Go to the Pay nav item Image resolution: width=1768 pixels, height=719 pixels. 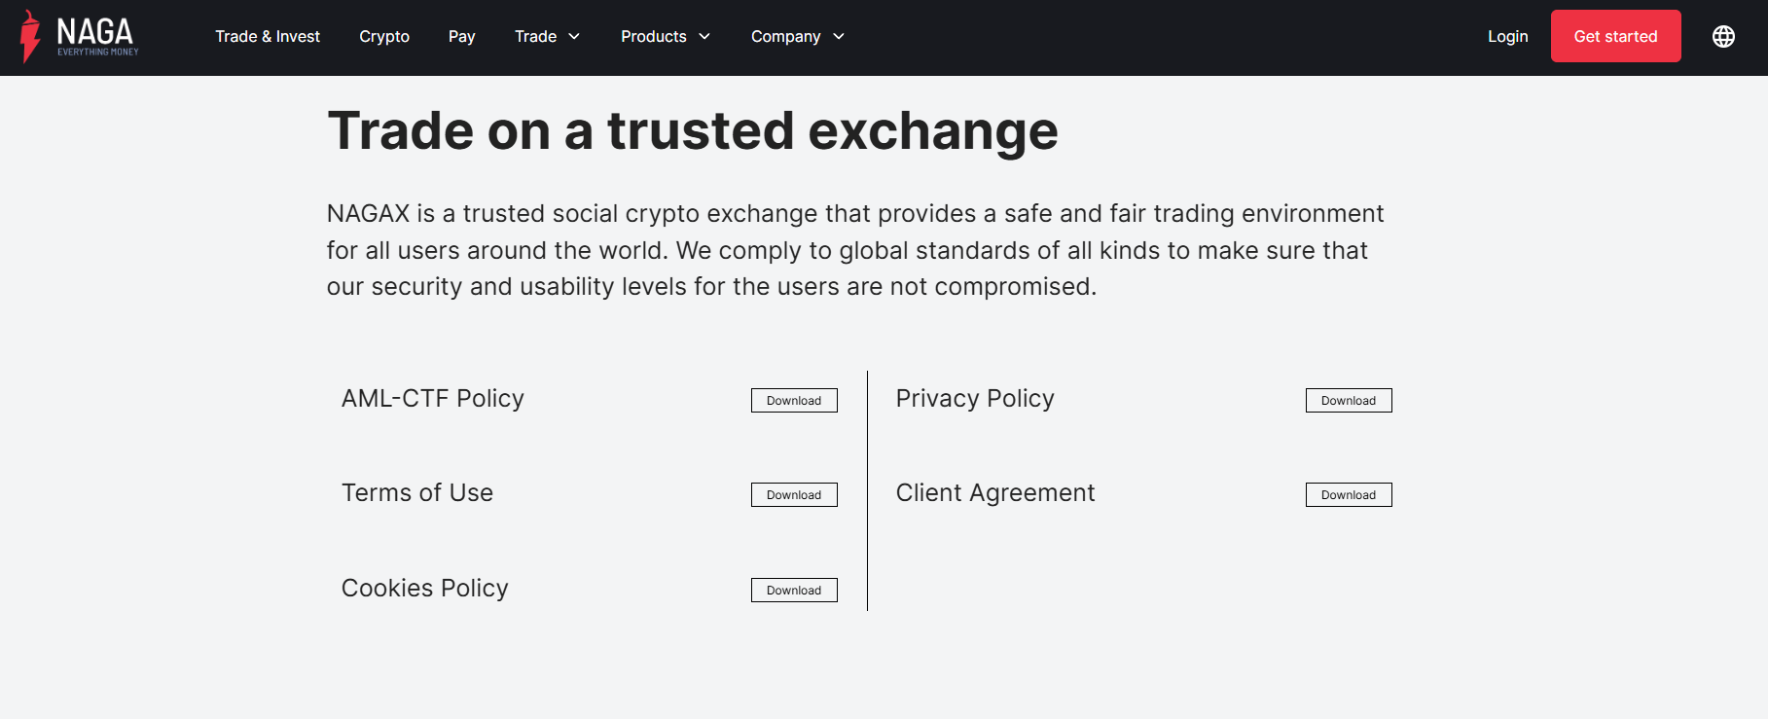click(x=461, y=36)
